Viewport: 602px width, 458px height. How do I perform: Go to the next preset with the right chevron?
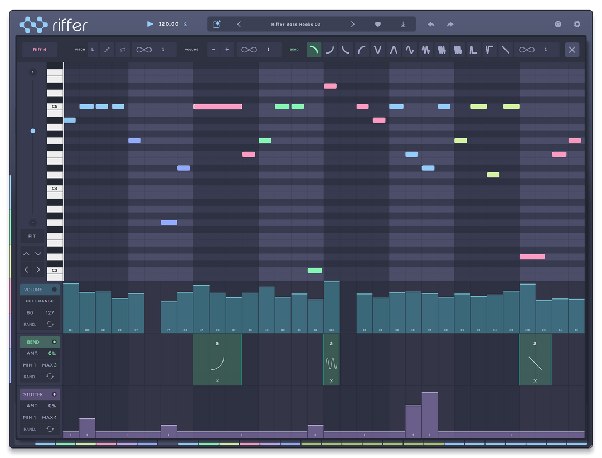(x=352, y=24)
